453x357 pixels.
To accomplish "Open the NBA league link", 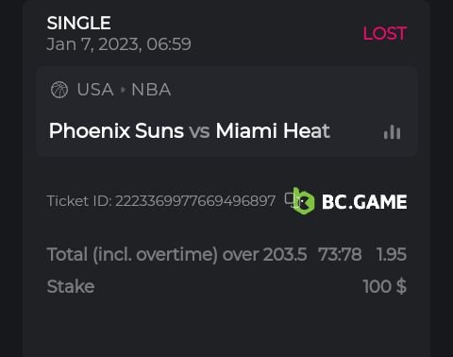I will pyautogui.click(x=151, y=90).
